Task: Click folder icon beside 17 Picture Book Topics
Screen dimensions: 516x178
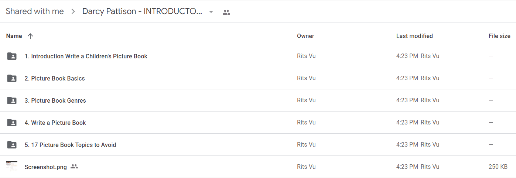Action: 12,145
